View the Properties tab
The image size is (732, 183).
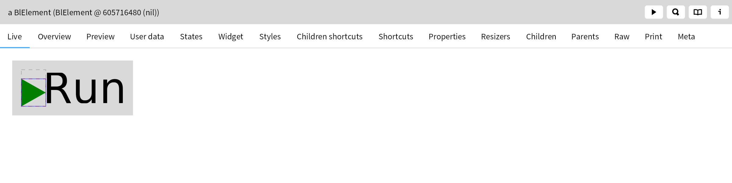[447, 37]
